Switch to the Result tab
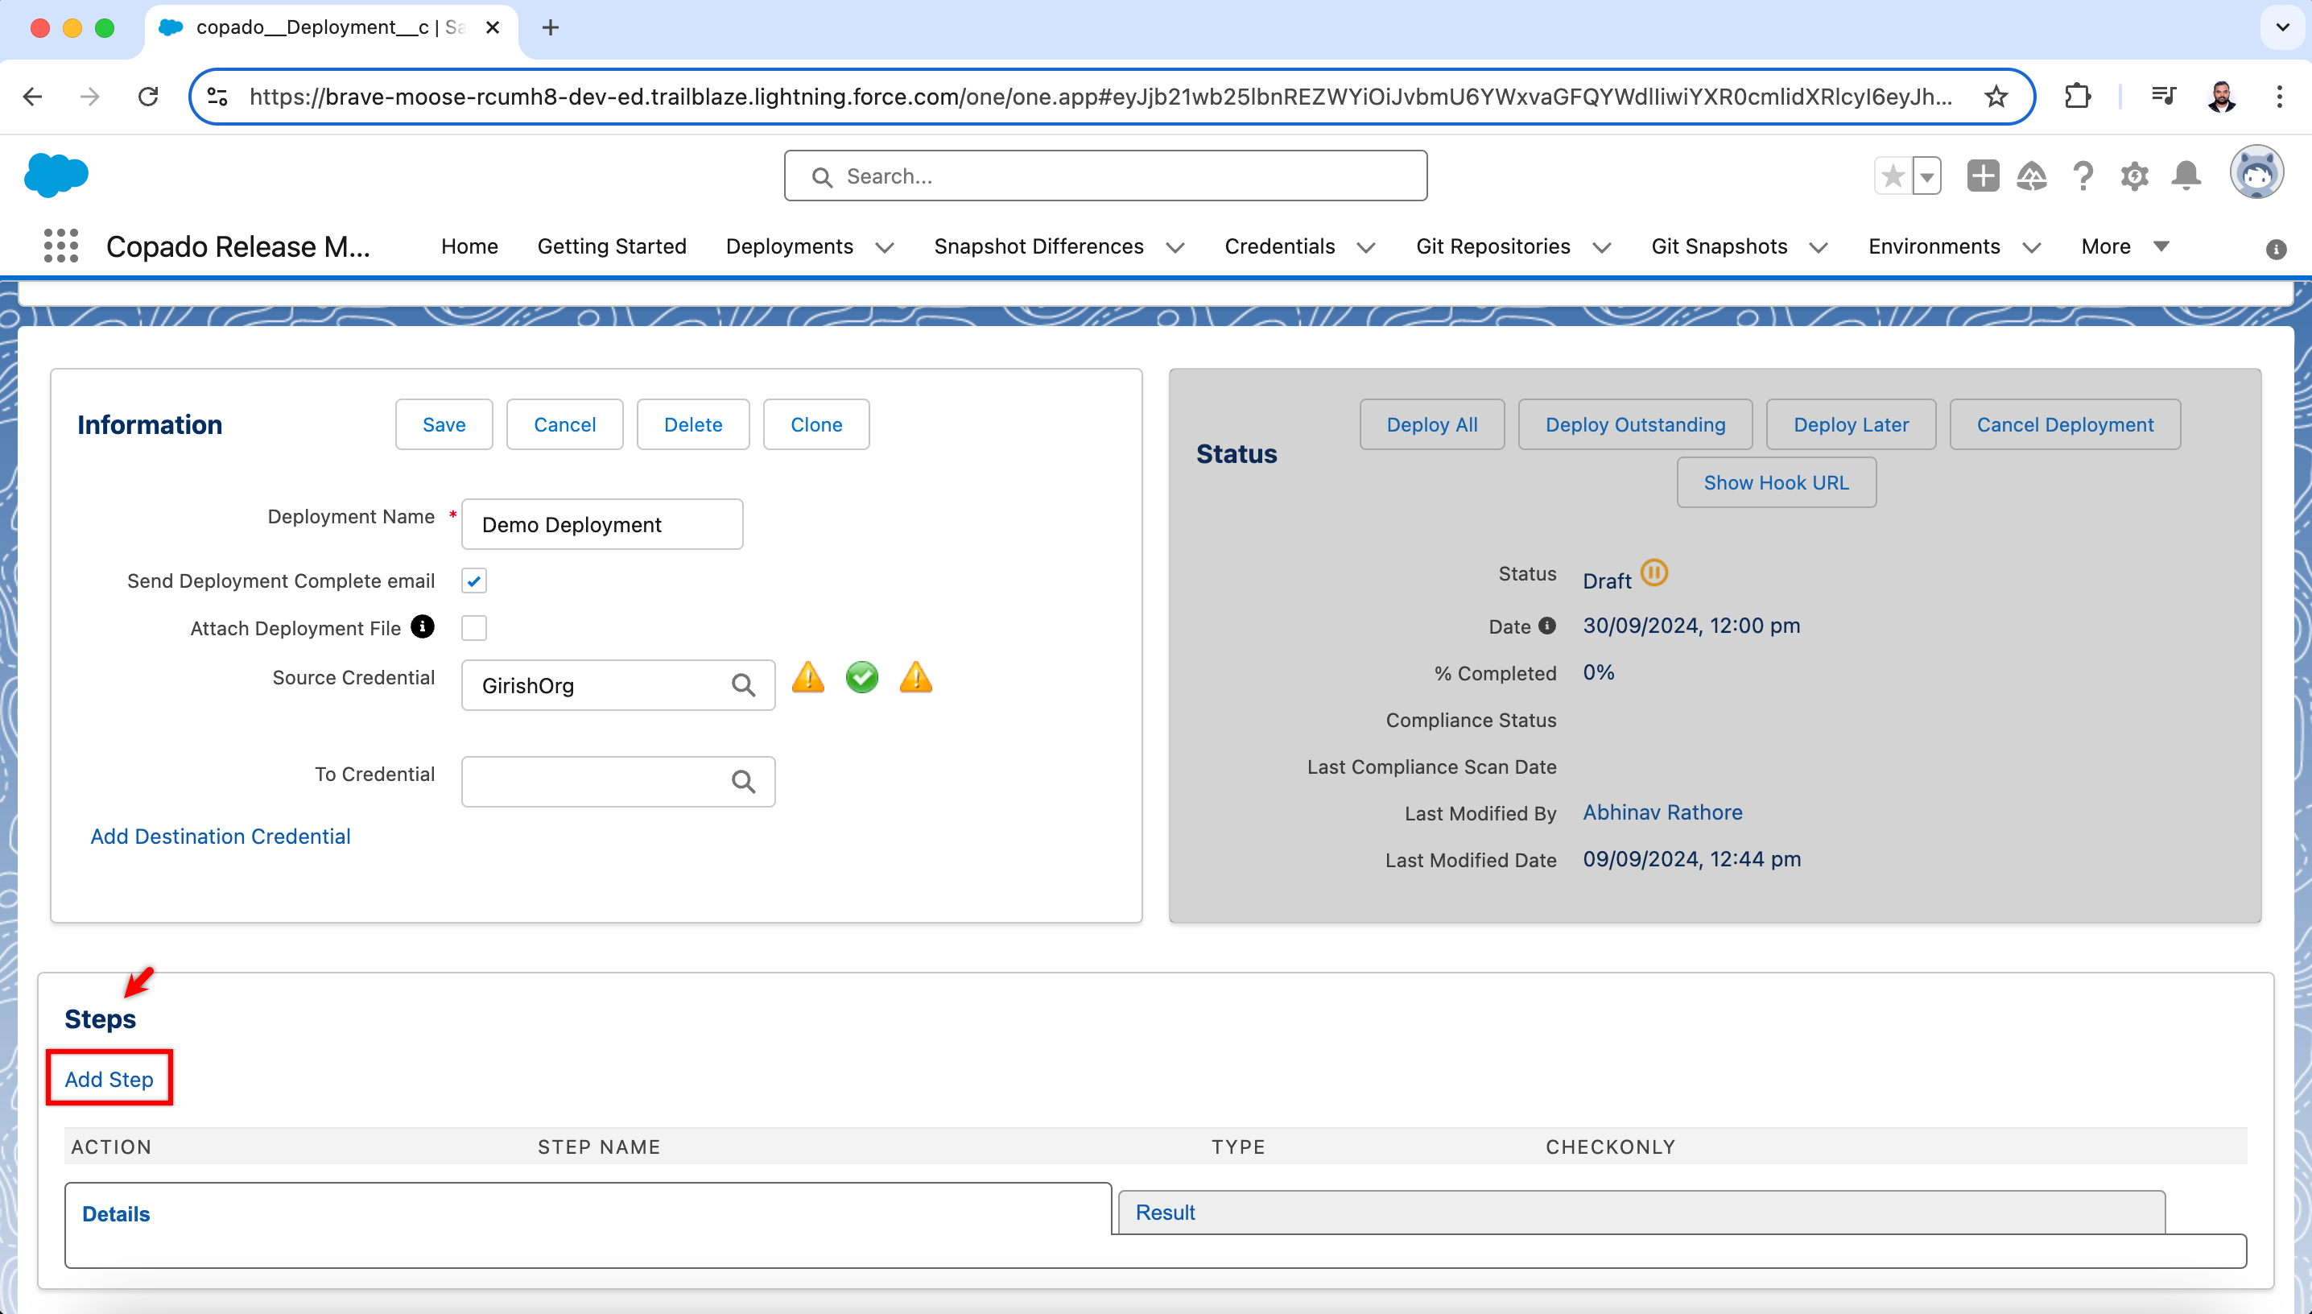Viewport: 2312px width, 1314px height. coord(1165,1212)
